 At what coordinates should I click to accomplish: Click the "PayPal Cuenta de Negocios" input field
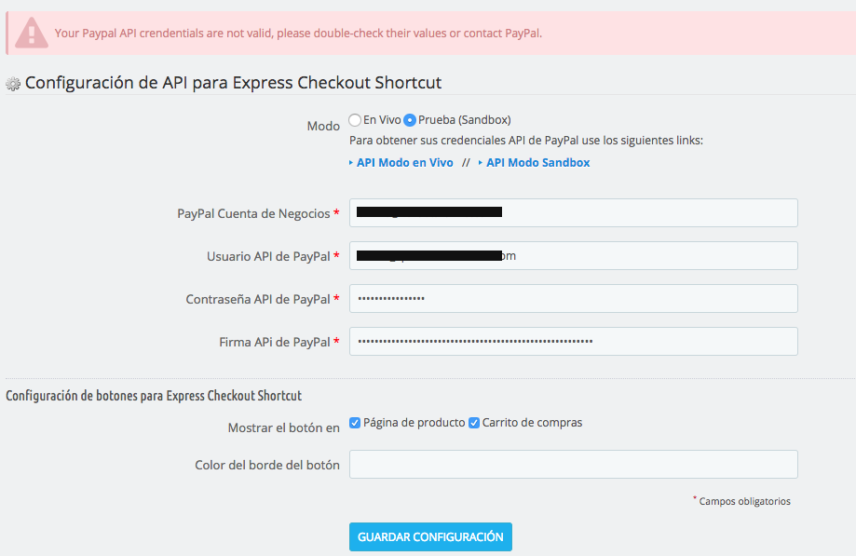pos(572,212)
